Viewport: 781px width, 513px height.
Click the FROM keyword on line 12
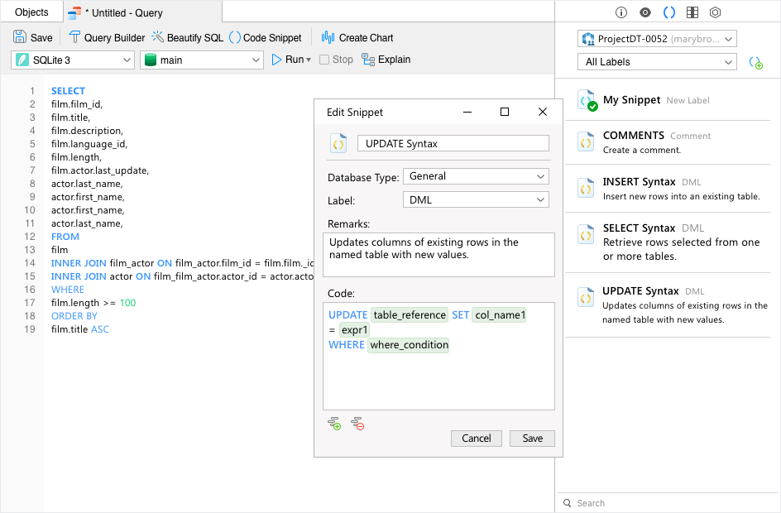[65, 237]
